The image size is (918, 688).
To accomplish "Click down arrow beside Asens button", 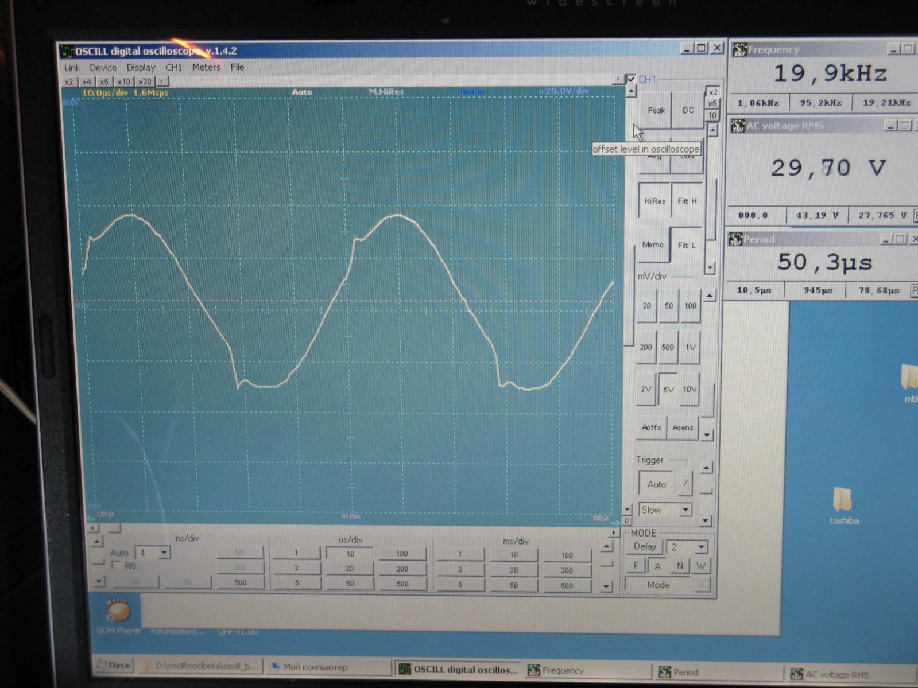I will pos(707,436).
